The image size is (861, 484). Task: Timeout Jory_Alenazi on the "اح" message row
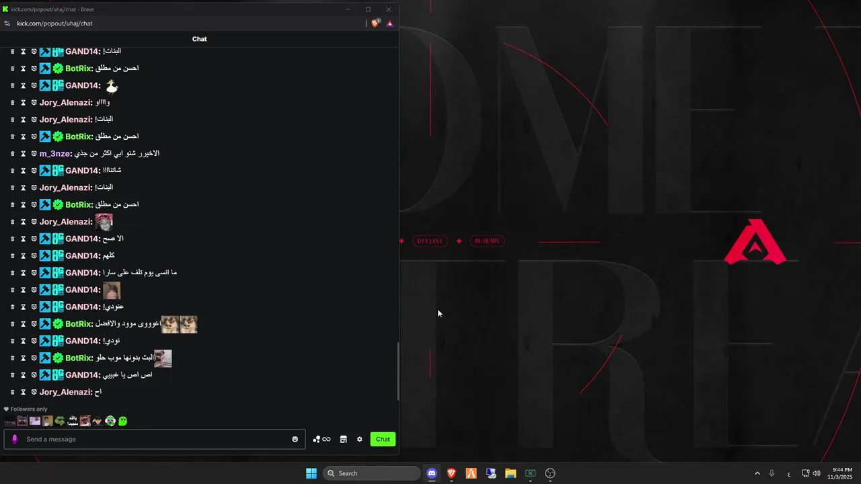23,392
